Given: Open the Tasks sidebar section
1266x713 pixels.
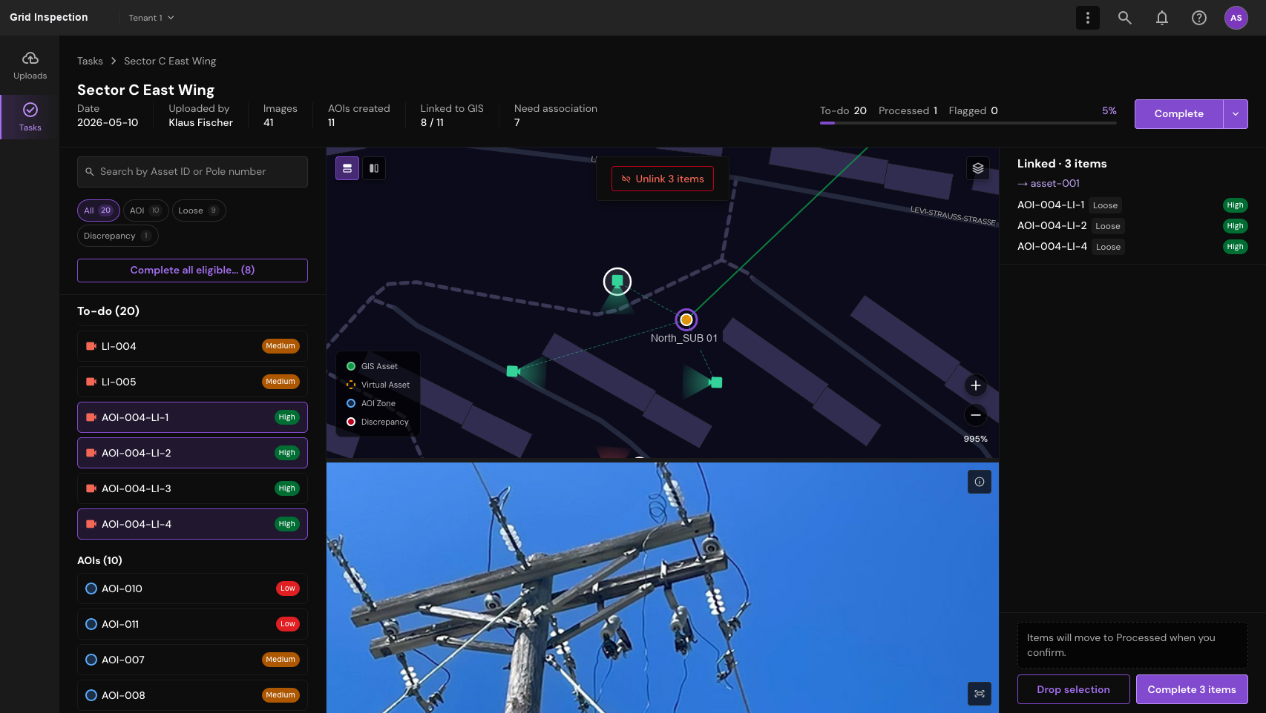Looking at the screenshot, I should coord(30,117).
